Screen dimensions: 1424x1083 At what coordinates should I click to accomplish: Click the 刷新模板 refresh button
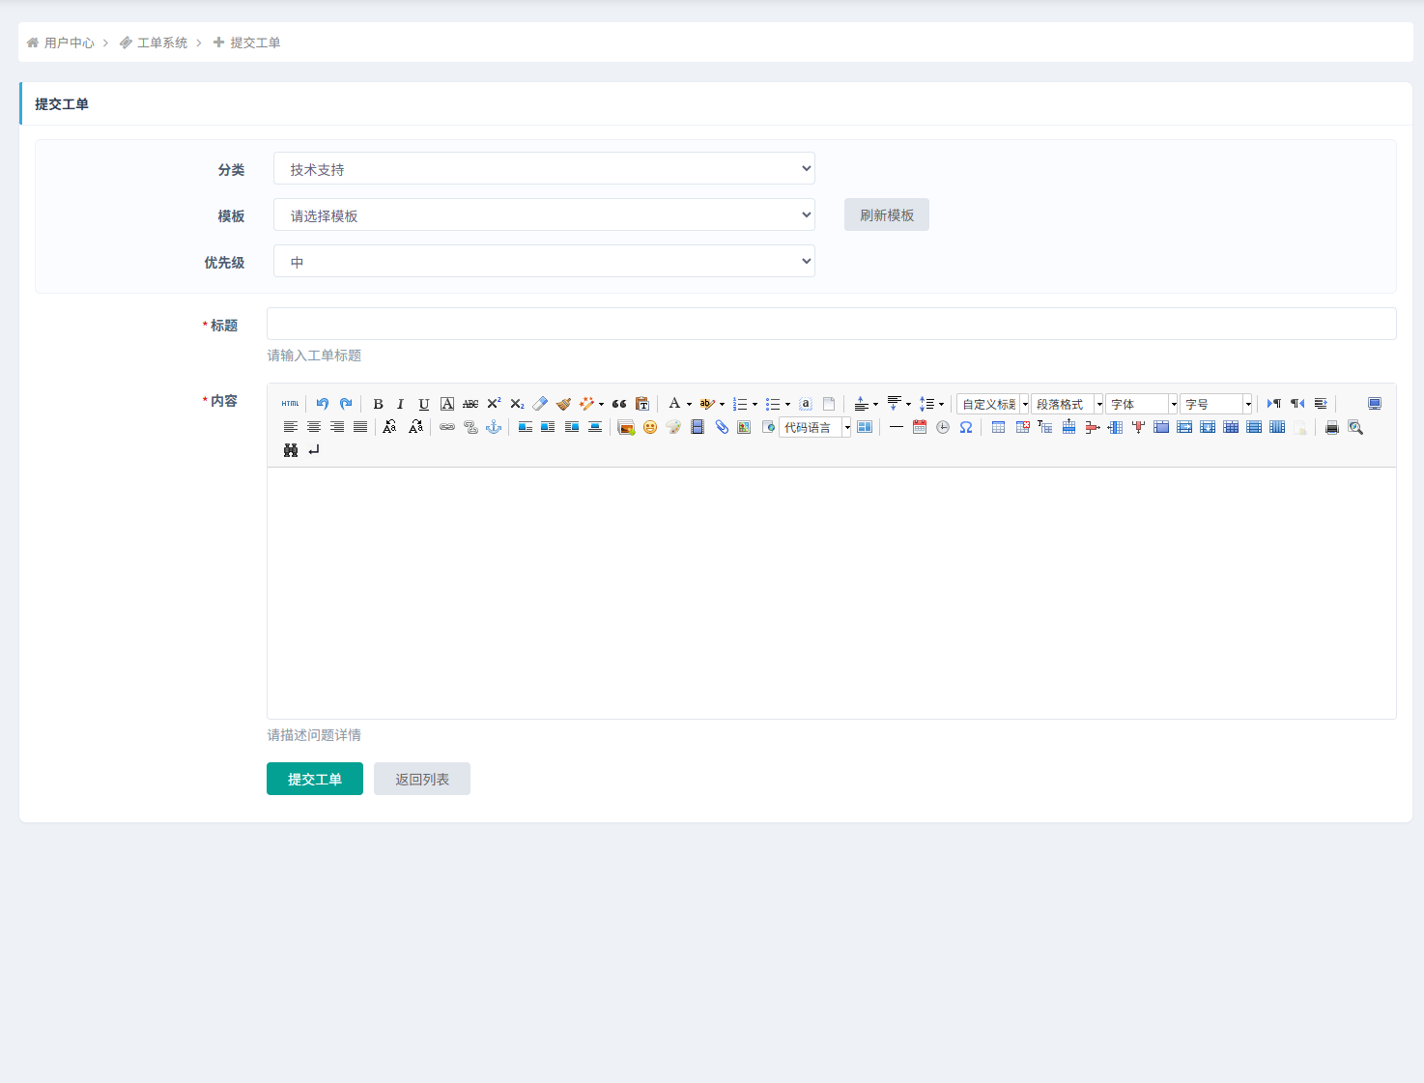(x=886, y=215)
